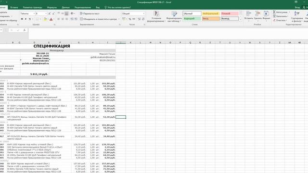Apply the Ввод cell style
This screenshot has width=308, height=173.
coord(211,19)
